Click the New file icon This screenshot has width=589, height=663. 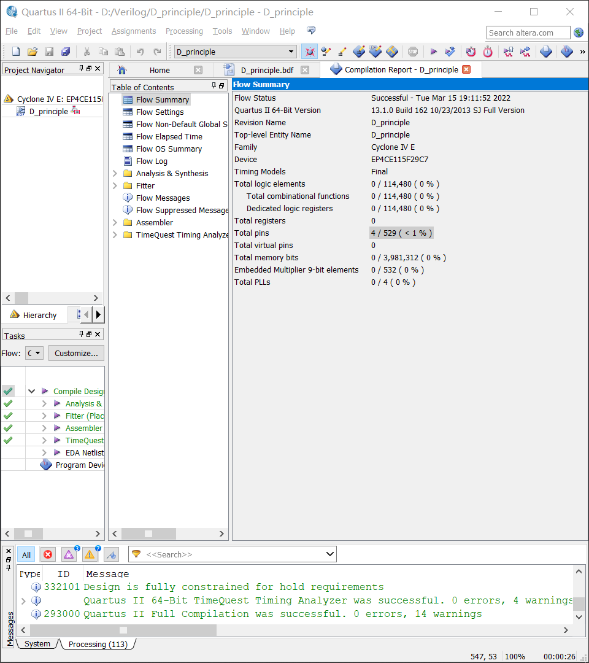(x=15, y=52)
